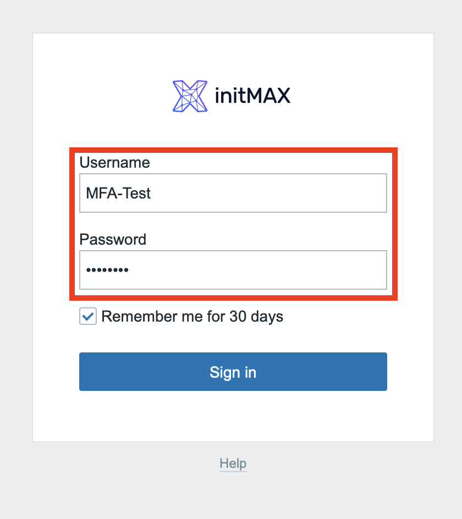The width and height of the screenshot is (462, 519).
Task: Click the masked password dots
Action: coord(107,270)
